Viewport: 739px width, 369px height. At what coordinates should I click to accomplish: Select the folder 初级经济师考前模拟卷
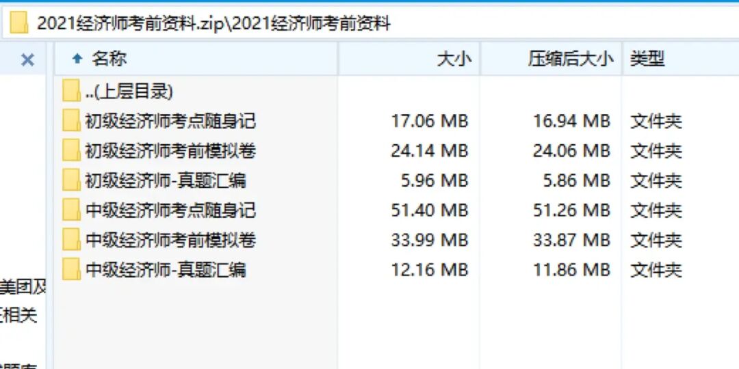click(170, 151)
